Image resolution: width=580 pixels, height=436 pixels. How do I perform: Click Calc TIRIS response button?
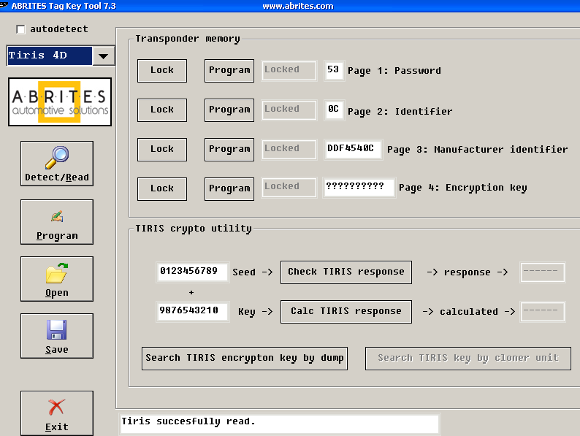point(346,312)
